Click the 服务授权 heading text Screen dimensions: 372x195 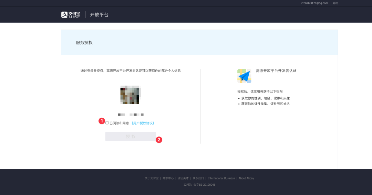click(84, 42)
